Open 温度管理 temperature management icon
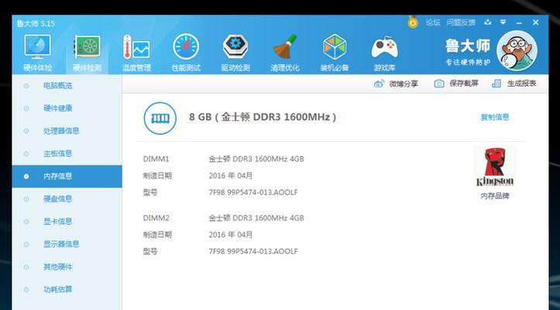This screenshot has height=310, width=560. click(x=136, y=53)
